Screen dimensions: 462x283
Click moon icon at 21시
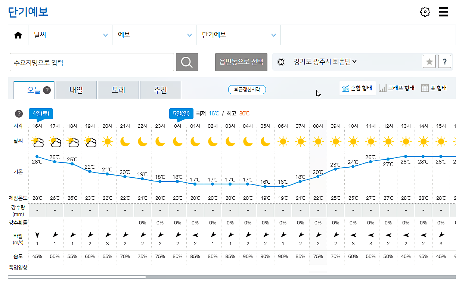pos(125,141)
